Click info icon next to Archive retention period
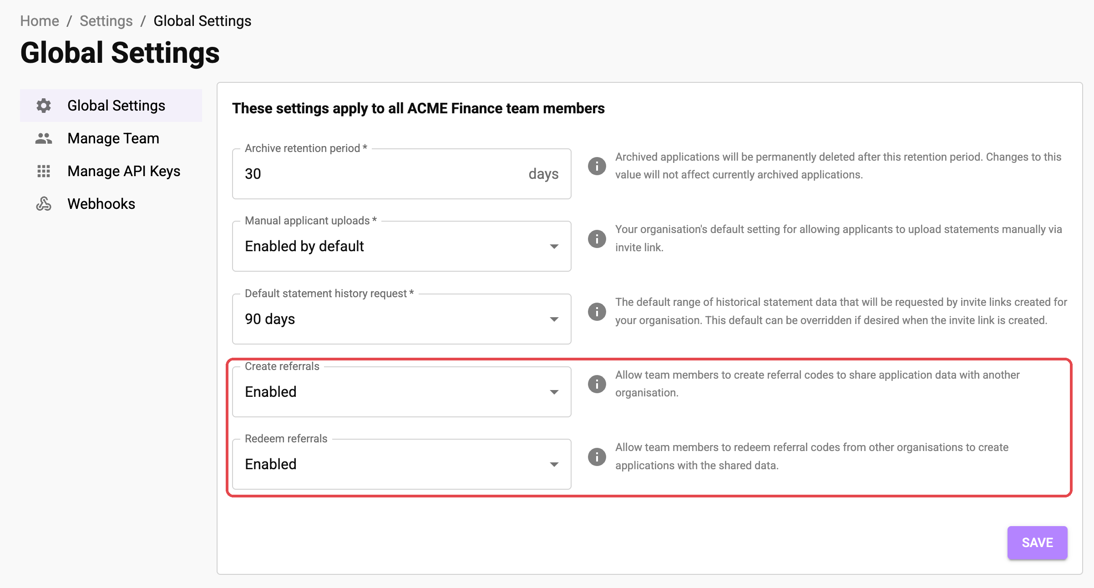Screen dimensions: 1094x588 (597, 166)
